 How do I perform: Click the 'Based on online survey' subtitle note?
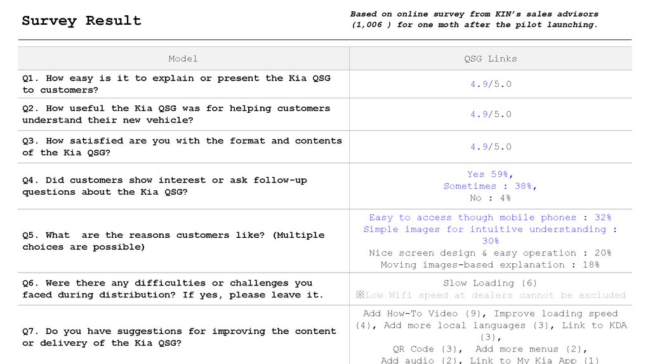pos(474,20)
